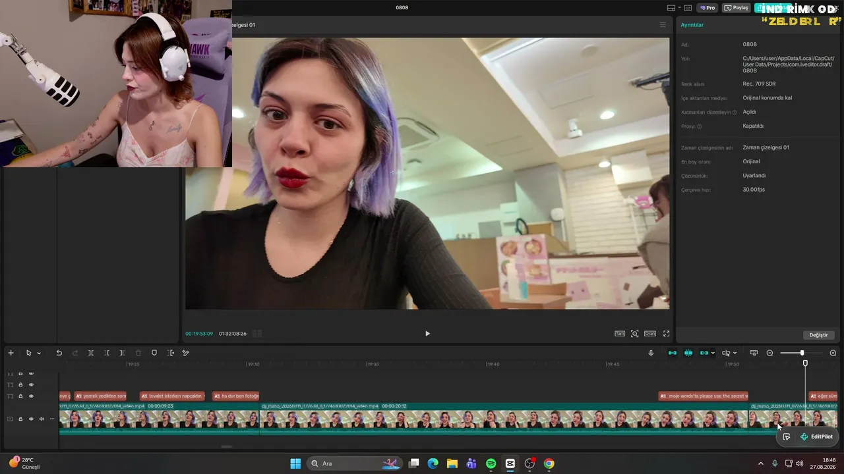The image size is (844, 474).
Task: Delete the left part at the playhead
Action: coord(107,353)
